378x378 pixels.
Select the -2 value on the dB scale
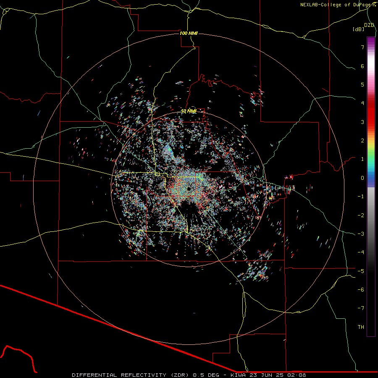tap(361, 215)
